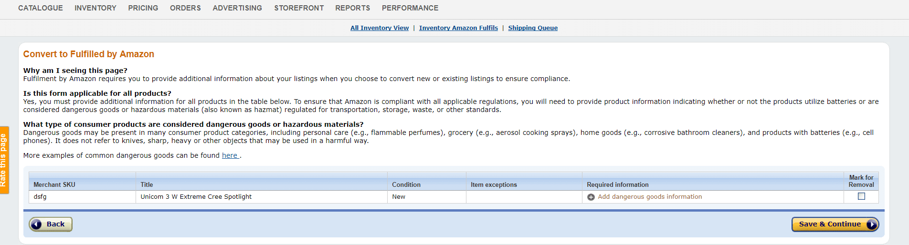Open the Advertising menu
This screenshot has height=245, width=909.
(237, 8)
